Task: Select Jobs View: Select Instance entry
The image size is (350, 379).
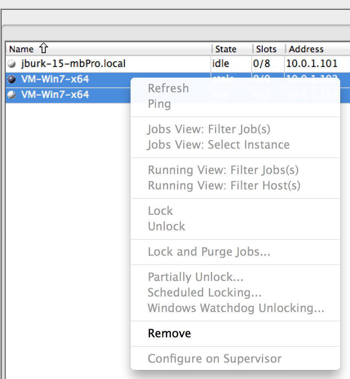Action: 218,145
